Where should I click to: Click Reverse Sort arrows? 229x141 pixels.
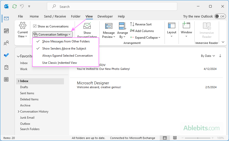point(132,24)
